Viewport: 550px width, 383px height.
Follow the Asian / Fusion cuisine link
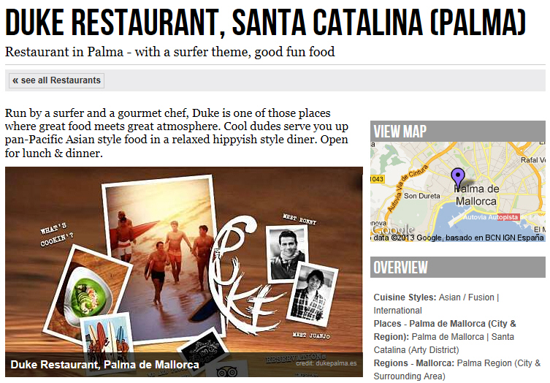coord(466,297)
